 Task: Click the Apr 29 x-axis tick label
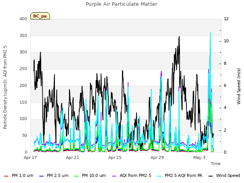157,157
